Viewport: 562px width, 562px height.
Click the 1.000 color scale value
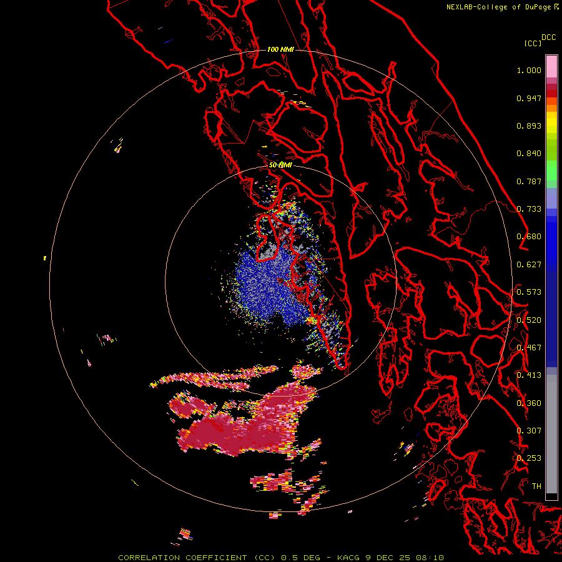(529, 70)
